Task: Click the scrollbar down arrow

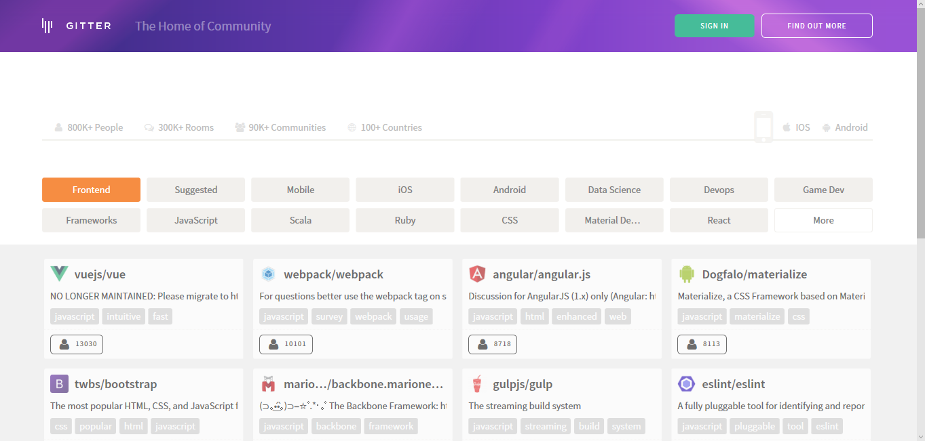Action: [920, 436]
